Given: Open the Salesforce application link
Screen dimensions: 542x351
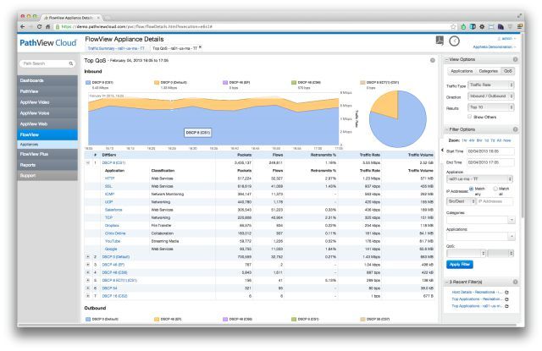Looking at the screenshot, I should point(113,210).
